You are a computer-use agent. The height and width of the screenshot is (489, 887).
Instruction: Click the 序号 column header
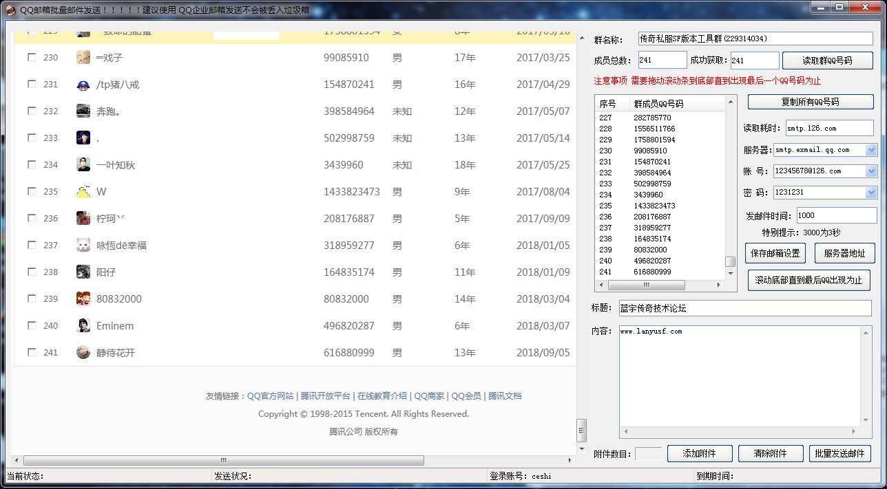607,104
